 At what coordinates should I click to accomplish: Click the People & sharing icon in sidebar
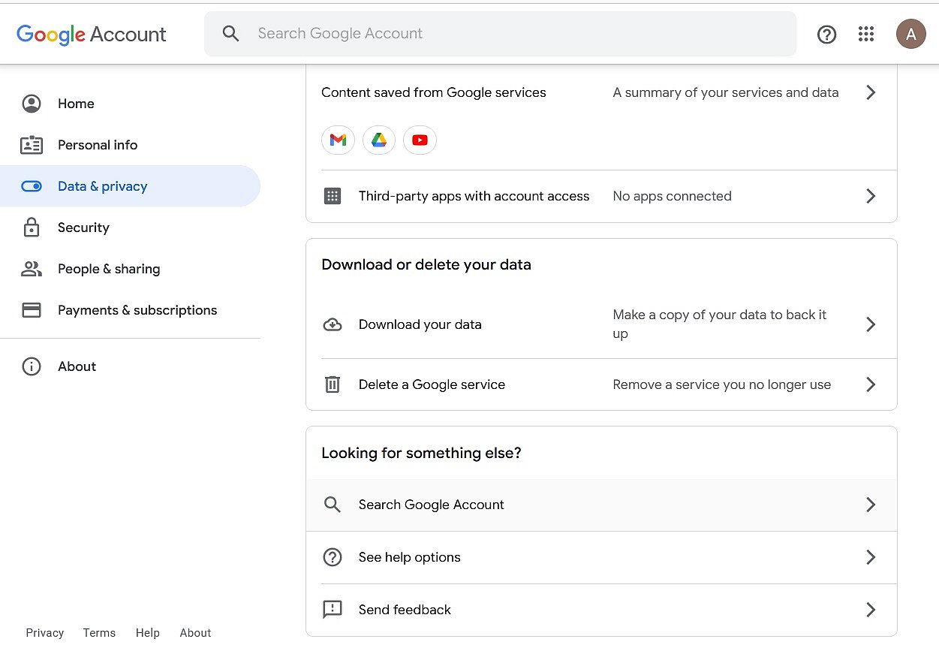tap(32, 269)
